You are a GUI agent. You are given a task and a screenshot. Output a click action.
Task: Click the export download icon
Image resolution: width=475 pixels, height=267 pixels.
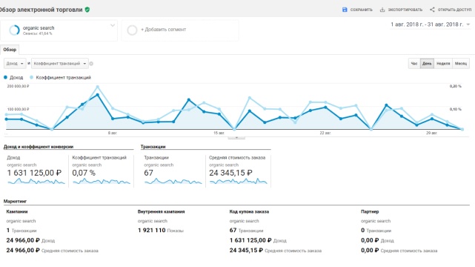click(x=382, y=10)
